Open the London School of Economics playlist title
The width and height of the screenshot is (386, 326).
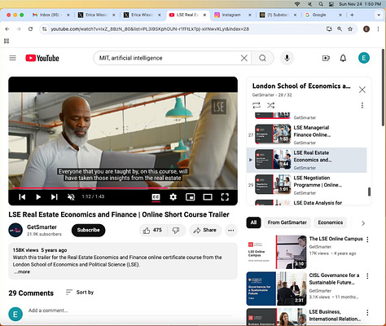[x=301, y=86]
